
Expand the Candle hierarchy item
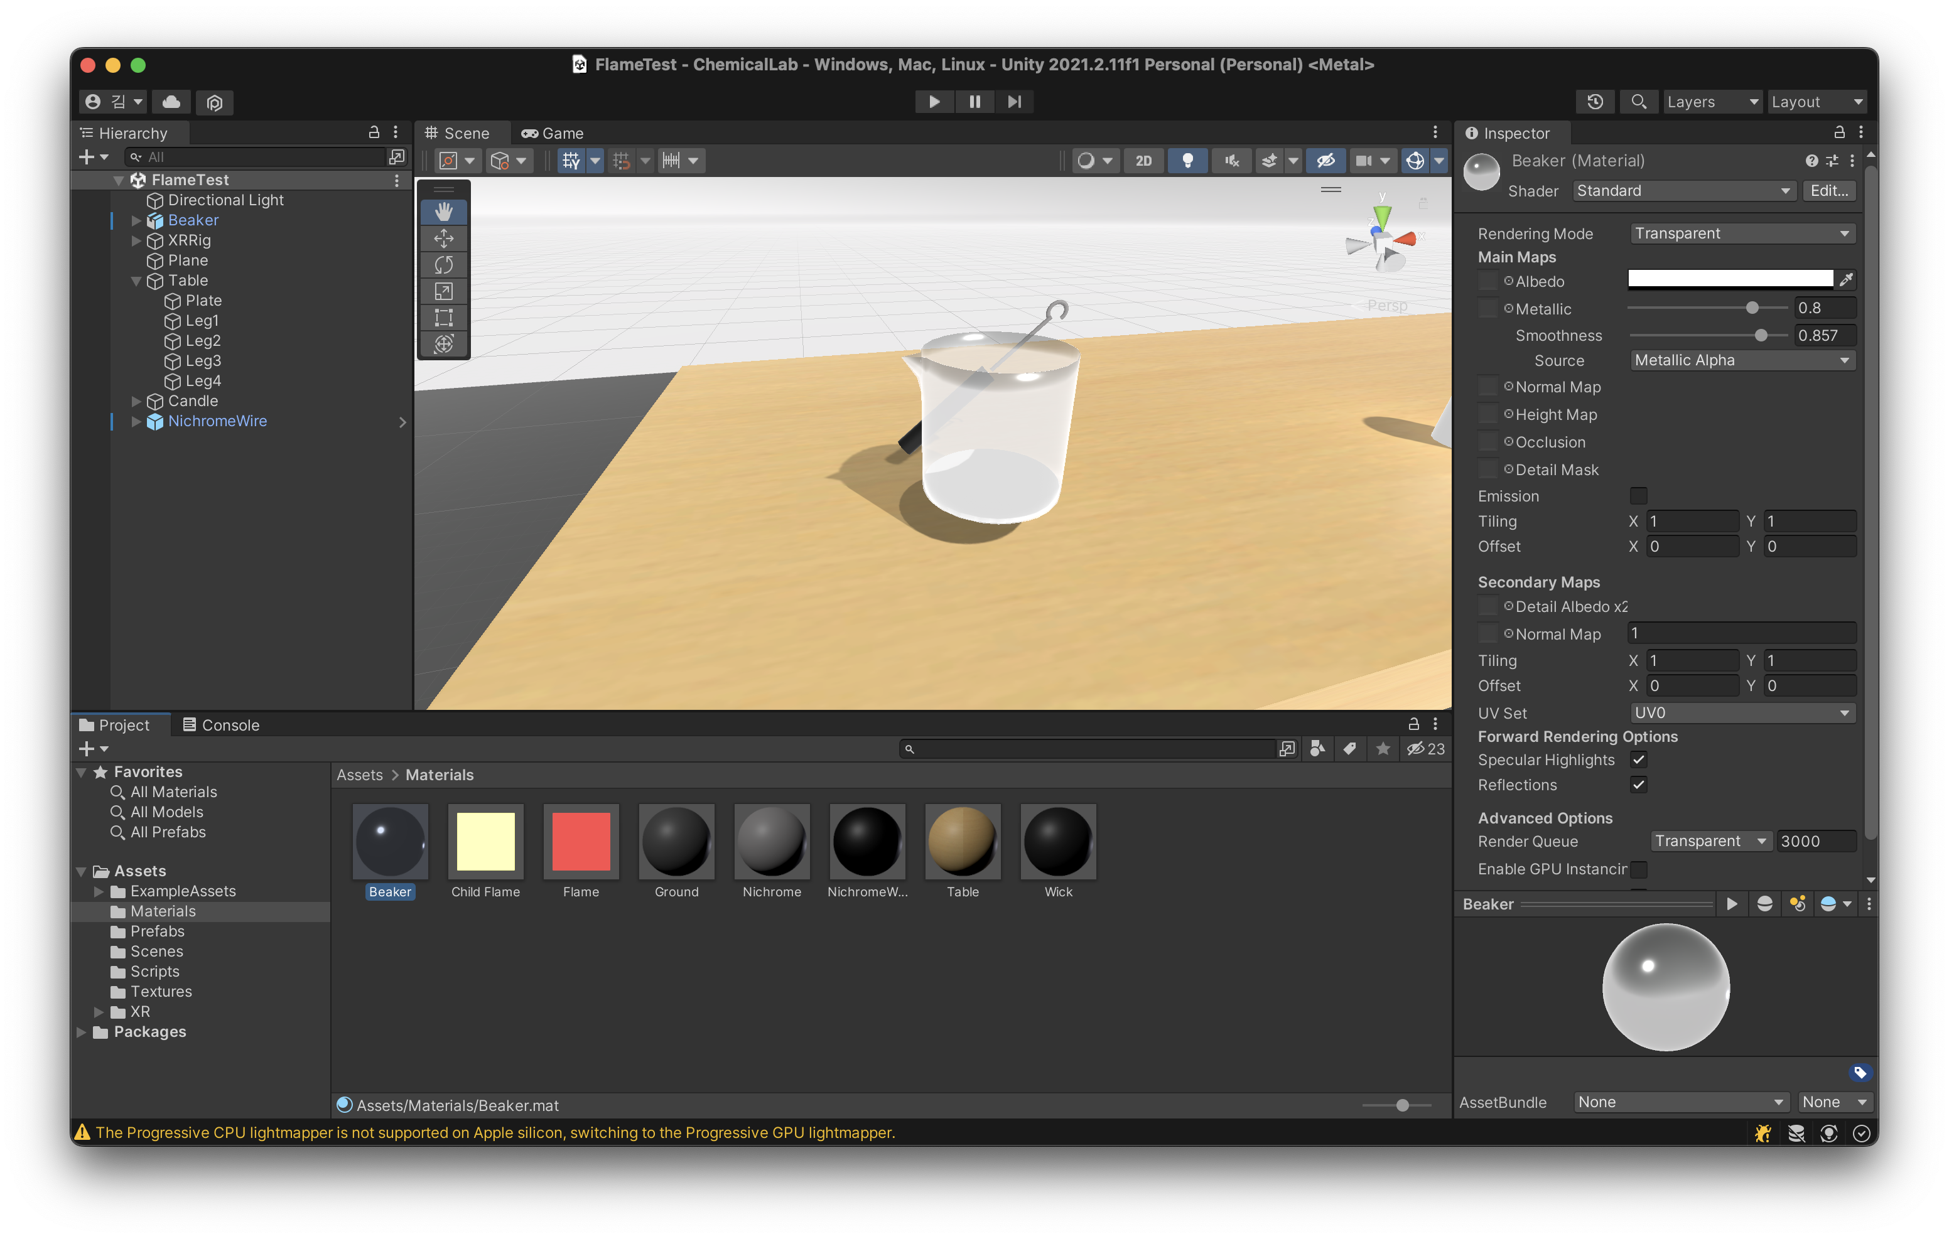pos(136,402)
